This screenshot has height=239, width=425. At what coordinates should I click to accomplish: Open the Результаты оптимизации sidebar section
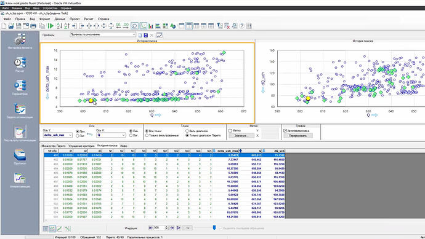coord(20,133)
